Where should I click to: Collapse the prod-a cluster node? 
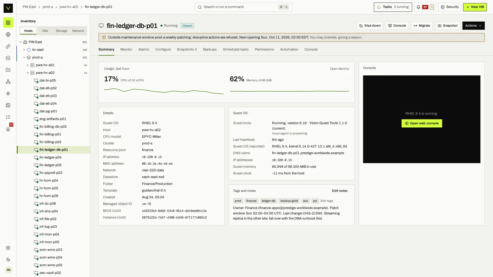24,58
